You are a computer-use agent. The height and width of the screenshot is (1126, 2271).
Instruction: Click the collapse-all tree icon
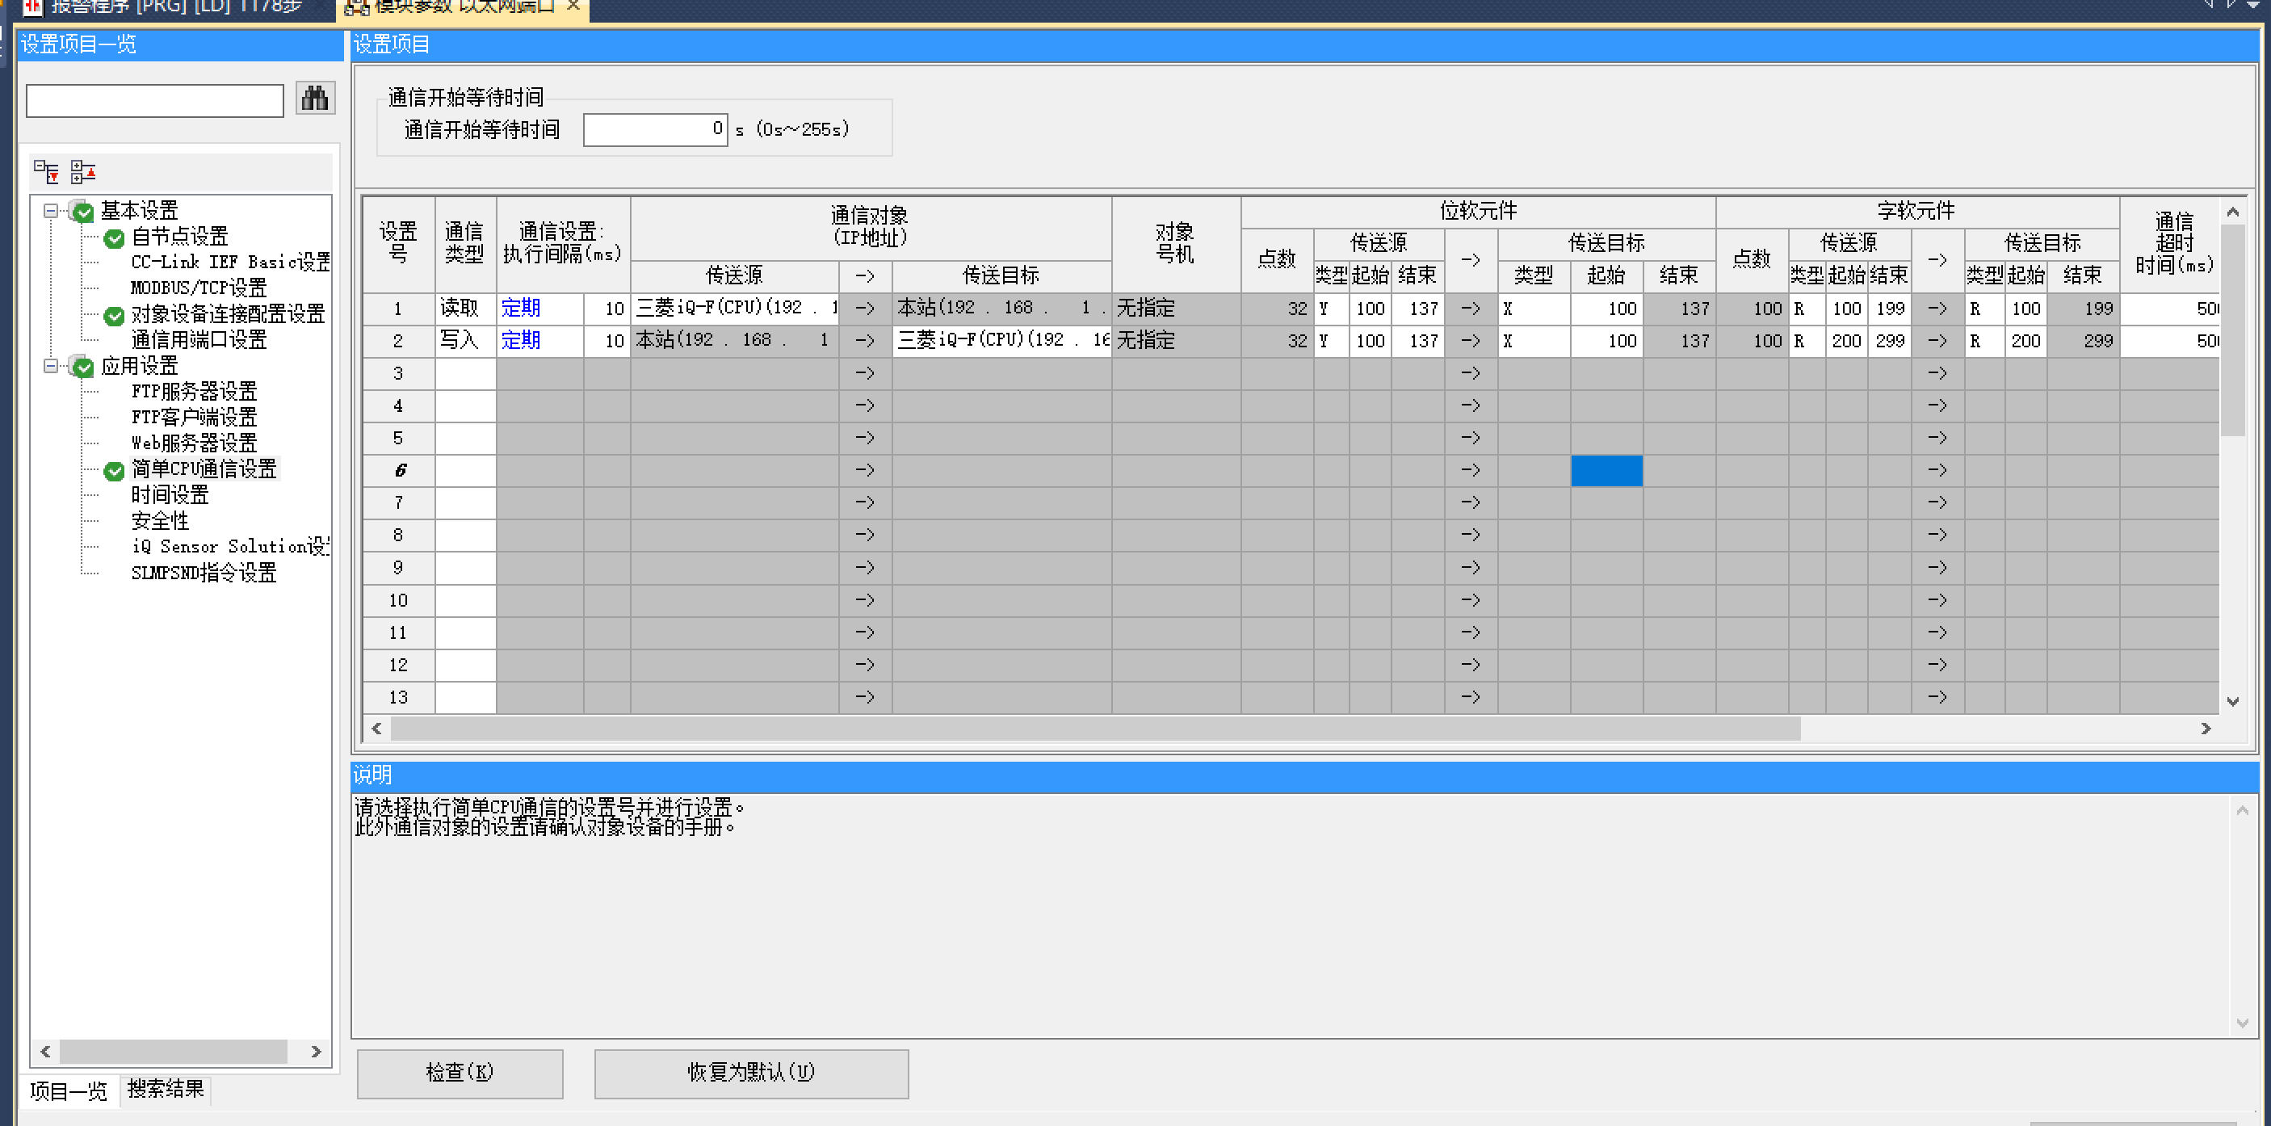(82, 172)
